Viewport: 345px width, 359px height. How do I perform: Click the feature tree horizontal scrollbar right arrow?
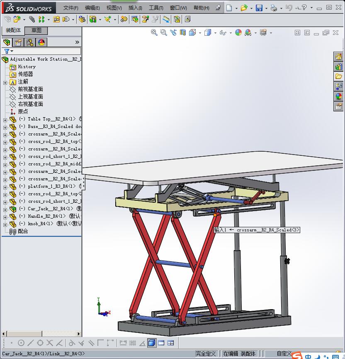(79, 334)
